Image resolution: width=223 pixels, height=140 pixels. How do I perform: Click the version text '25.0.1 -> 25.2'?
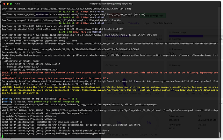coord(68,99)
